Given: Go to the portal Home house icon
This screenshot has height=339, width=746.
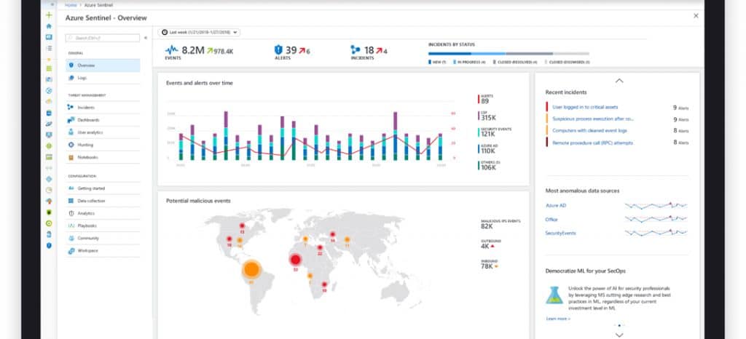Looking at the screenshot, I should click(49, 26).
